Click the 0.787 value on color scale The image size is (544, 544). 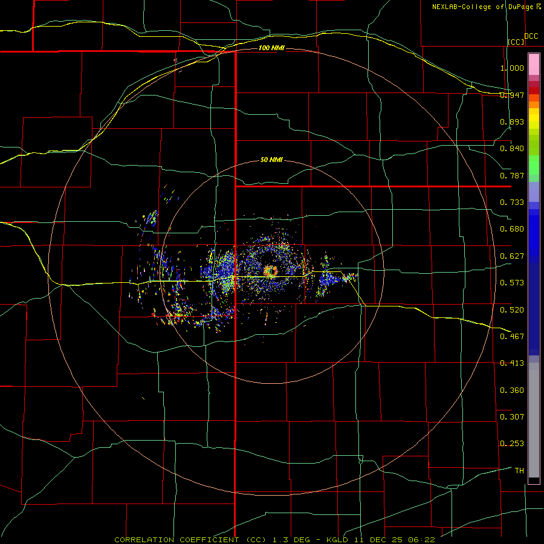click(512, 175)
